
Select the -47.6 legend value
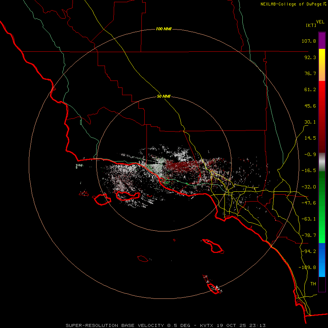tap(309, 203)
